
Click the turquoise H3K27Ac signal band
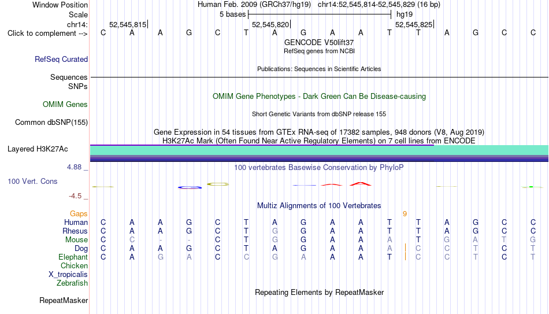[319, 150]
